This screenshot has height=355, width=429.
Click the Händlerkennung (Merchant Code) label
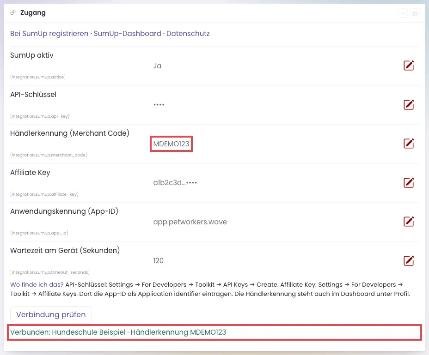(x=70, y=133)
